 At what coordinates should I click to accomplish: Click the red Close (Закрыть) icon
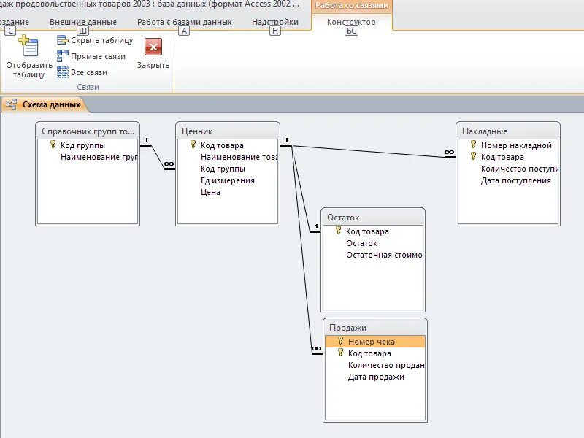[x=153, y=47]
